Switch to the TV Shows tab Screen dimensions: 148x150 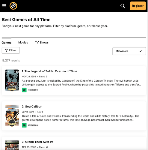coord(42,42)
